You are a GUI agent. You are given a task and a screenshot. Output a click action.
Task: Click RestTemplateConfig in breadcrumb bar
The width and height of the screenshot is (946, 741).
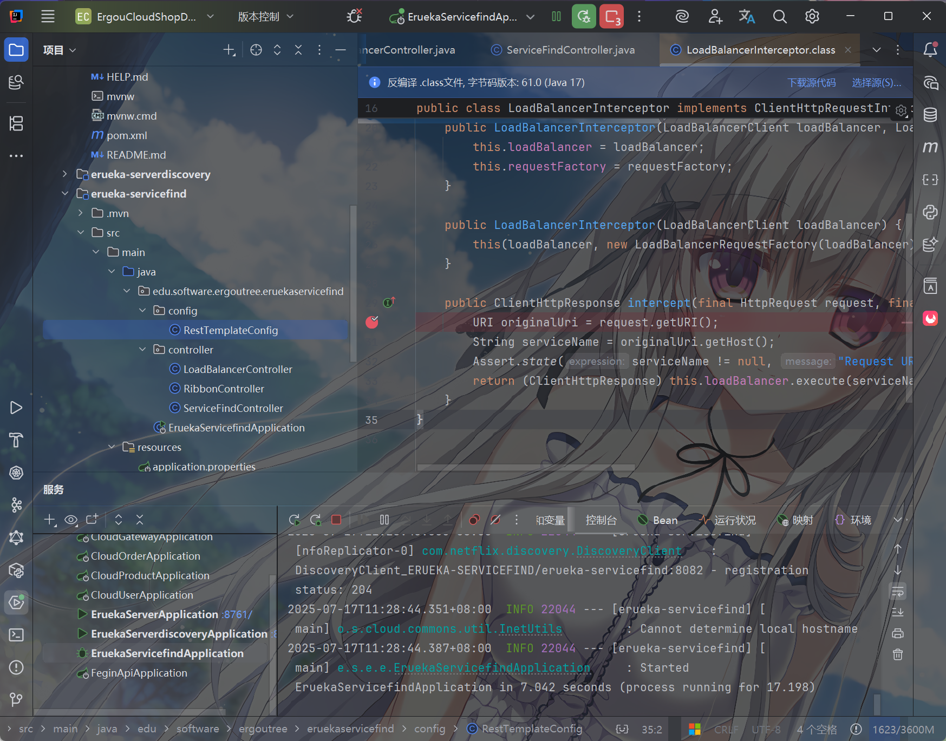[x=525, y=729]
